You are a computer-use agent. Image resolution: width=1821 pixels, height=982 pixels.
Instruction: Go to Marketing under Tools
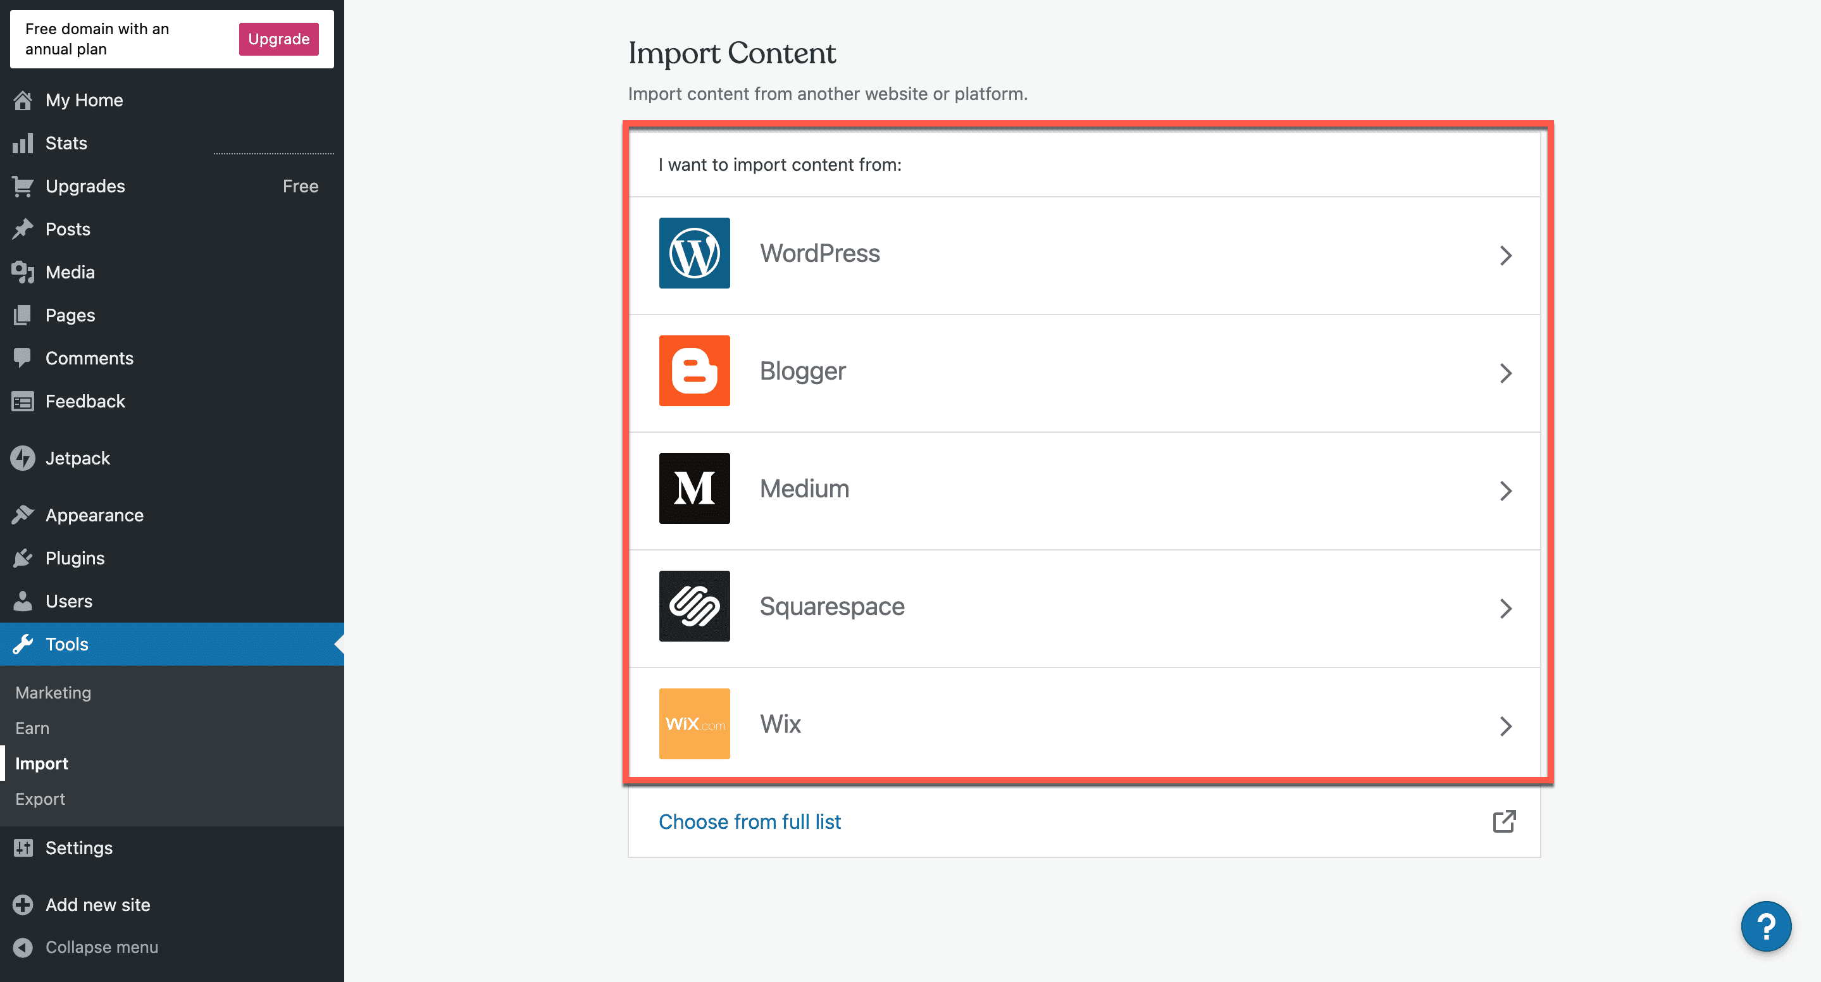53,693
